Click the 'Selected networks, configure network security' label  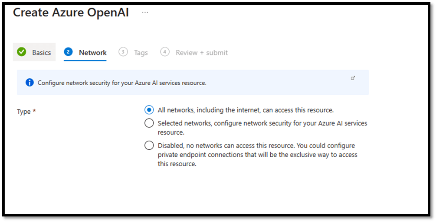pyautogui.click(x=262, y=123)
